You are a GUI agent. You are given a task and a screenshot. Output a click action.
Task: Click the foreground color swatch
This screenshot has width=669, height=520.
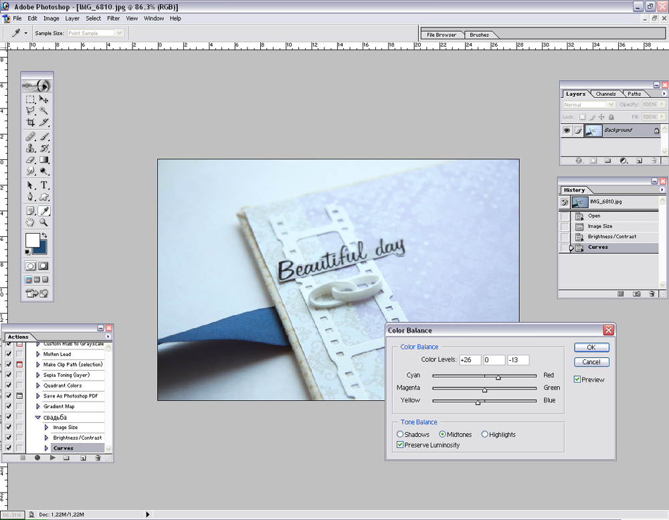(x=32, y=240)
